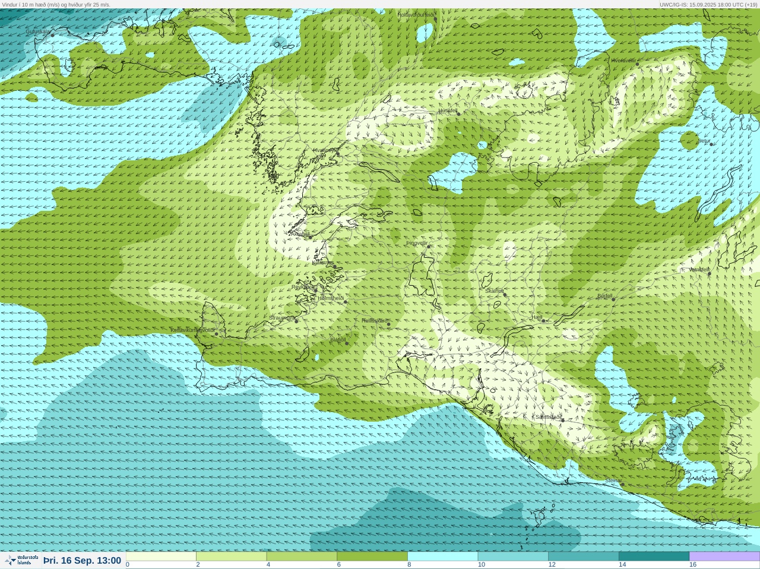Click the Hólmsheiði station label
The height and width of the screenshot is (569, 760).
click(x=331, y=298)
